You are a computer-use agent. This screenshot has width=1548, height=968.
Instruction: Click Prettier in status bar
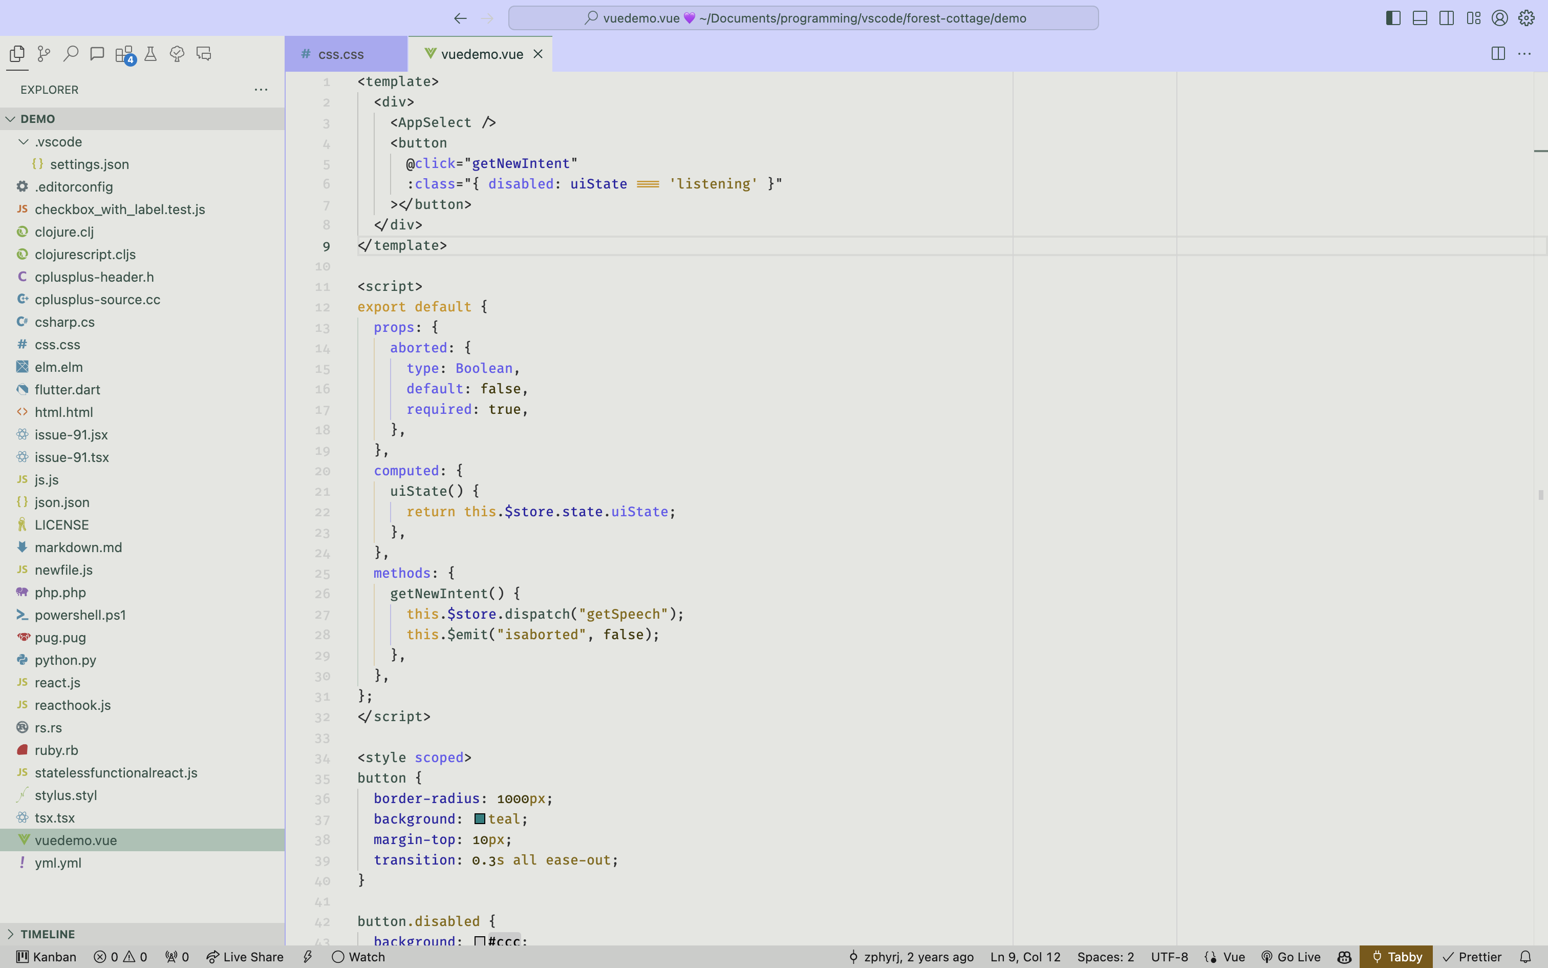[x=1471, y=957]
